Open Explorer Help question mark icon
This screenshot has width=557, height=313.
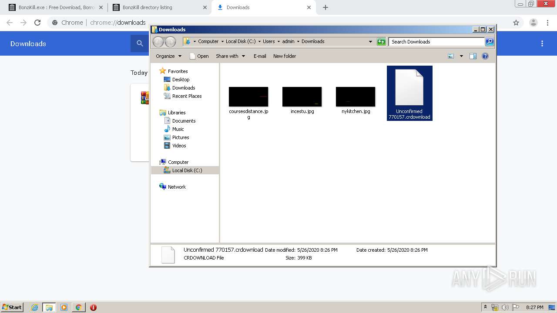[x=485, y=56]
